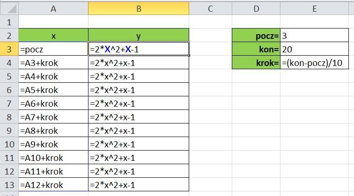Select column C header
The width and height of the screenshot is (354, 196).
(x=210, y=8)
